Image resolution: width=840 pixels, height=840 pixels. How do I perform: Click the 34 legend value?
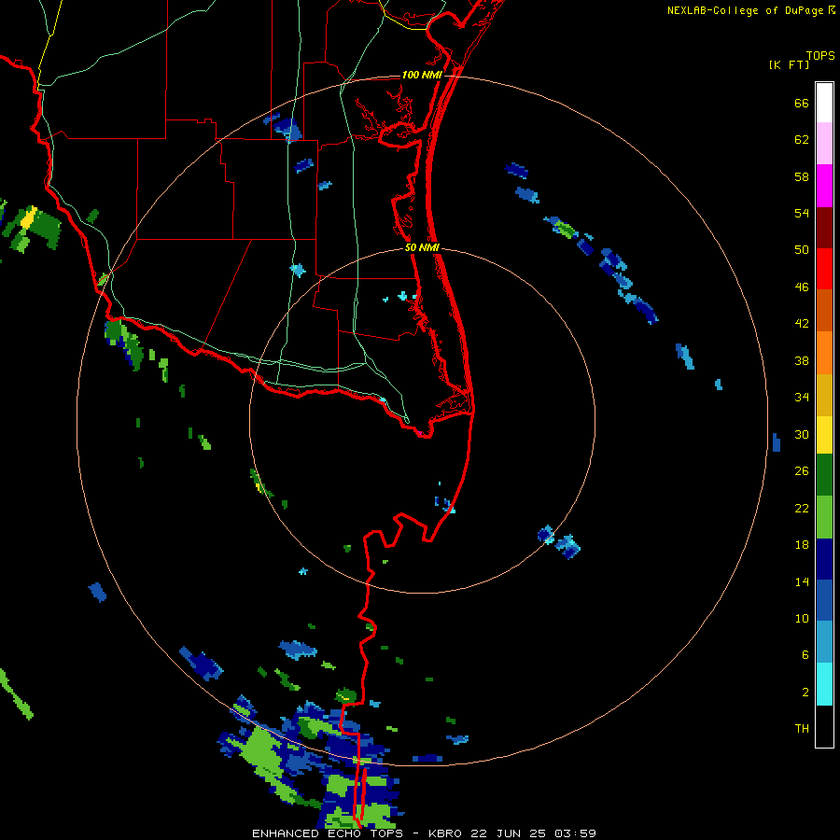[802, 397]
